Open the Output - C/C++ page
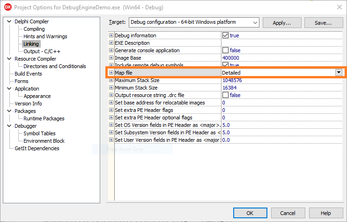 tap(42, 51)
